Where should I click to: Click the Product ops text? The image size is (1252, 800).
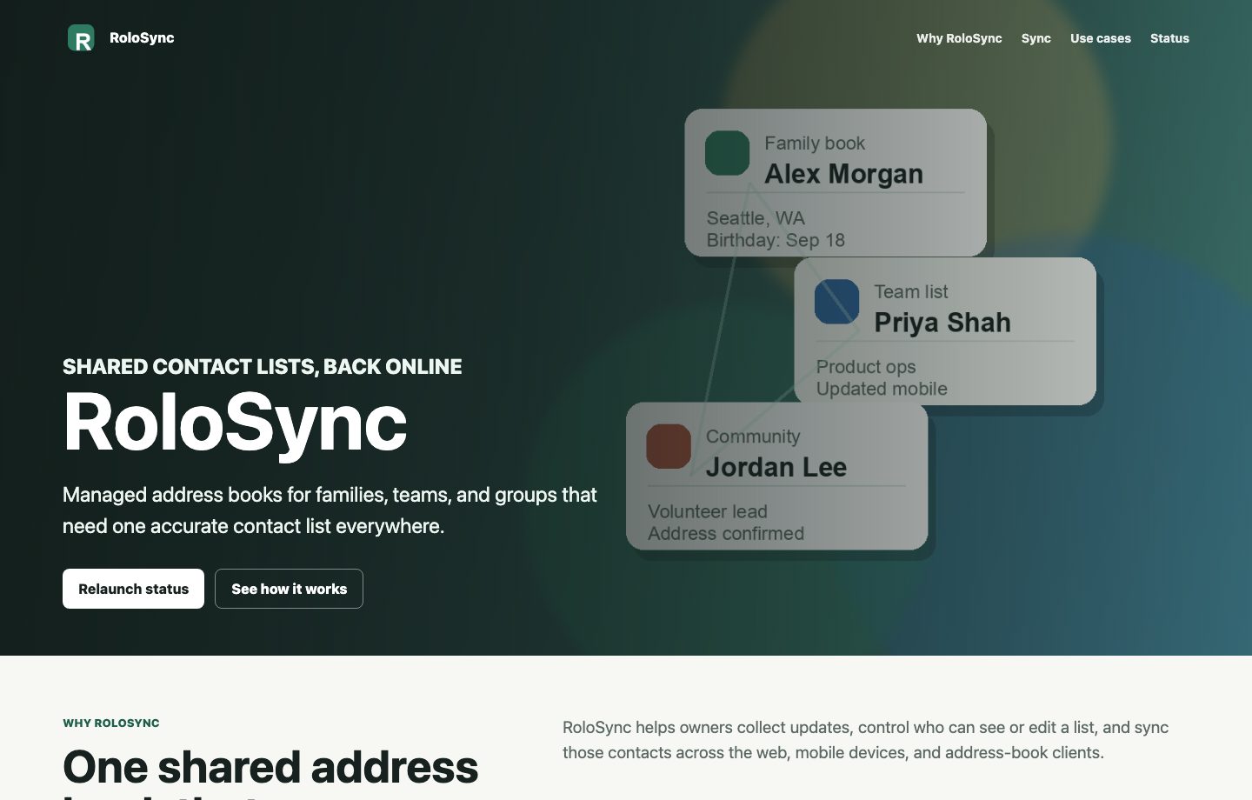click(x=866, y=367)
